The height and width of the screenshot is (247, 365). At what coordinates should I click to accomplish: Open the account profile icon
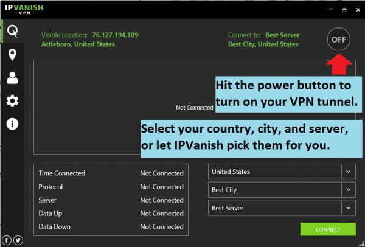pos(12,78)
